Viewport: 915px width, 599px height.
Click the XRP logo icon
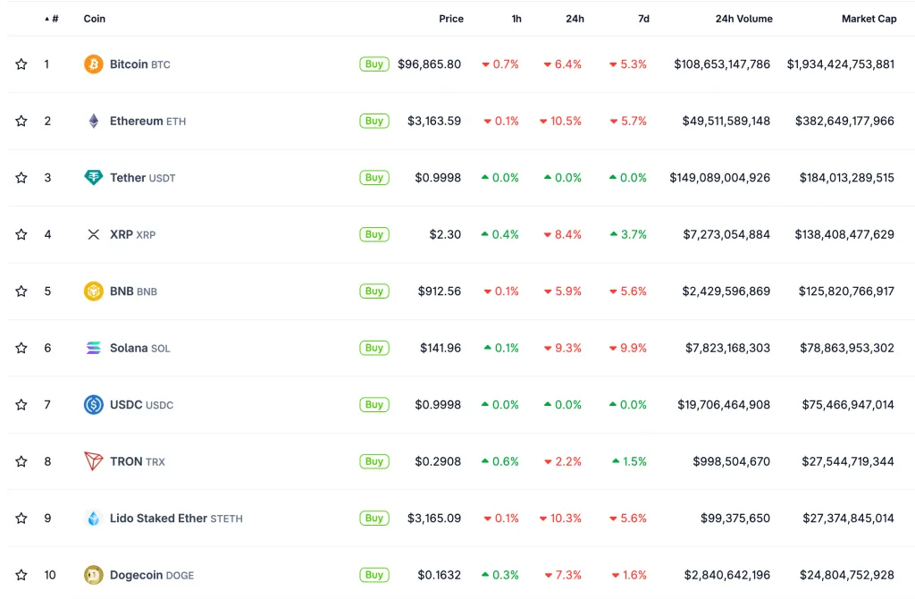pyautogui.click(x=94, y=234)
